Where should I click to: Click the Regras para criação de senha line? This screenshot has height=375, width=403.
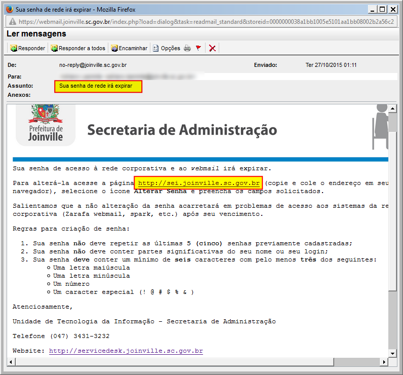(71, 229)
